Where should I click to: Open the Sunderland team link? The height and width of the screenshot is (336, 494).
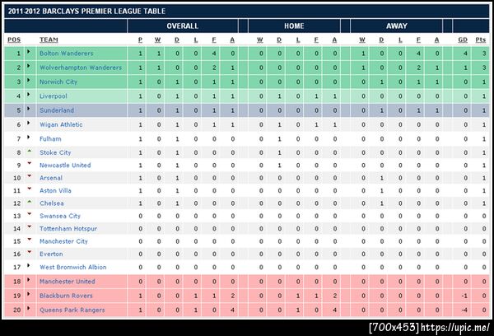point(57,110)
